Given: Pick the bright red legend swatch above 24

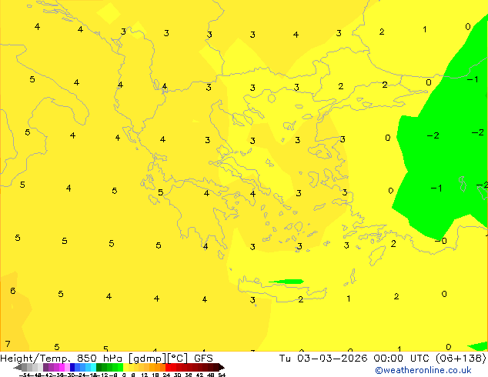Looking at the screenshot, I should click(168, 367).
